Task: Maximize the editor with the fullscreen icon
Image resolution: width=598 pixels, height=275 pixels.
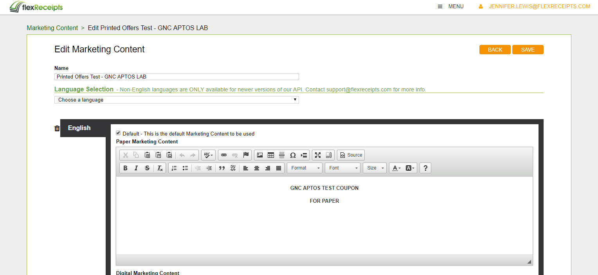Action: (x=318, y=155)
